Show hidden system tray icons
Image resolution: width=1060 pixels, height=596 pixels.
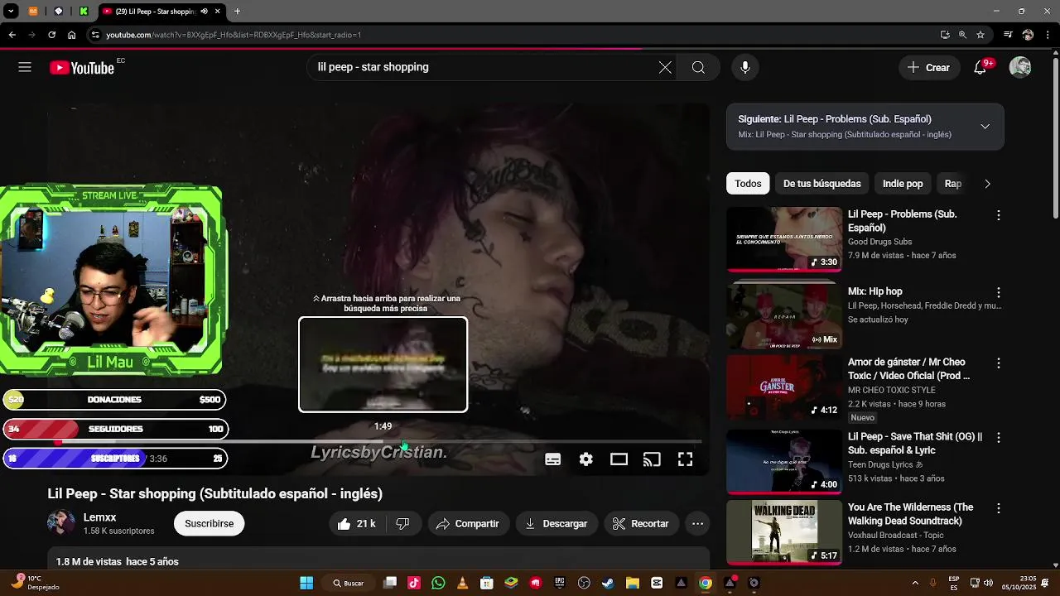(915, 583)
